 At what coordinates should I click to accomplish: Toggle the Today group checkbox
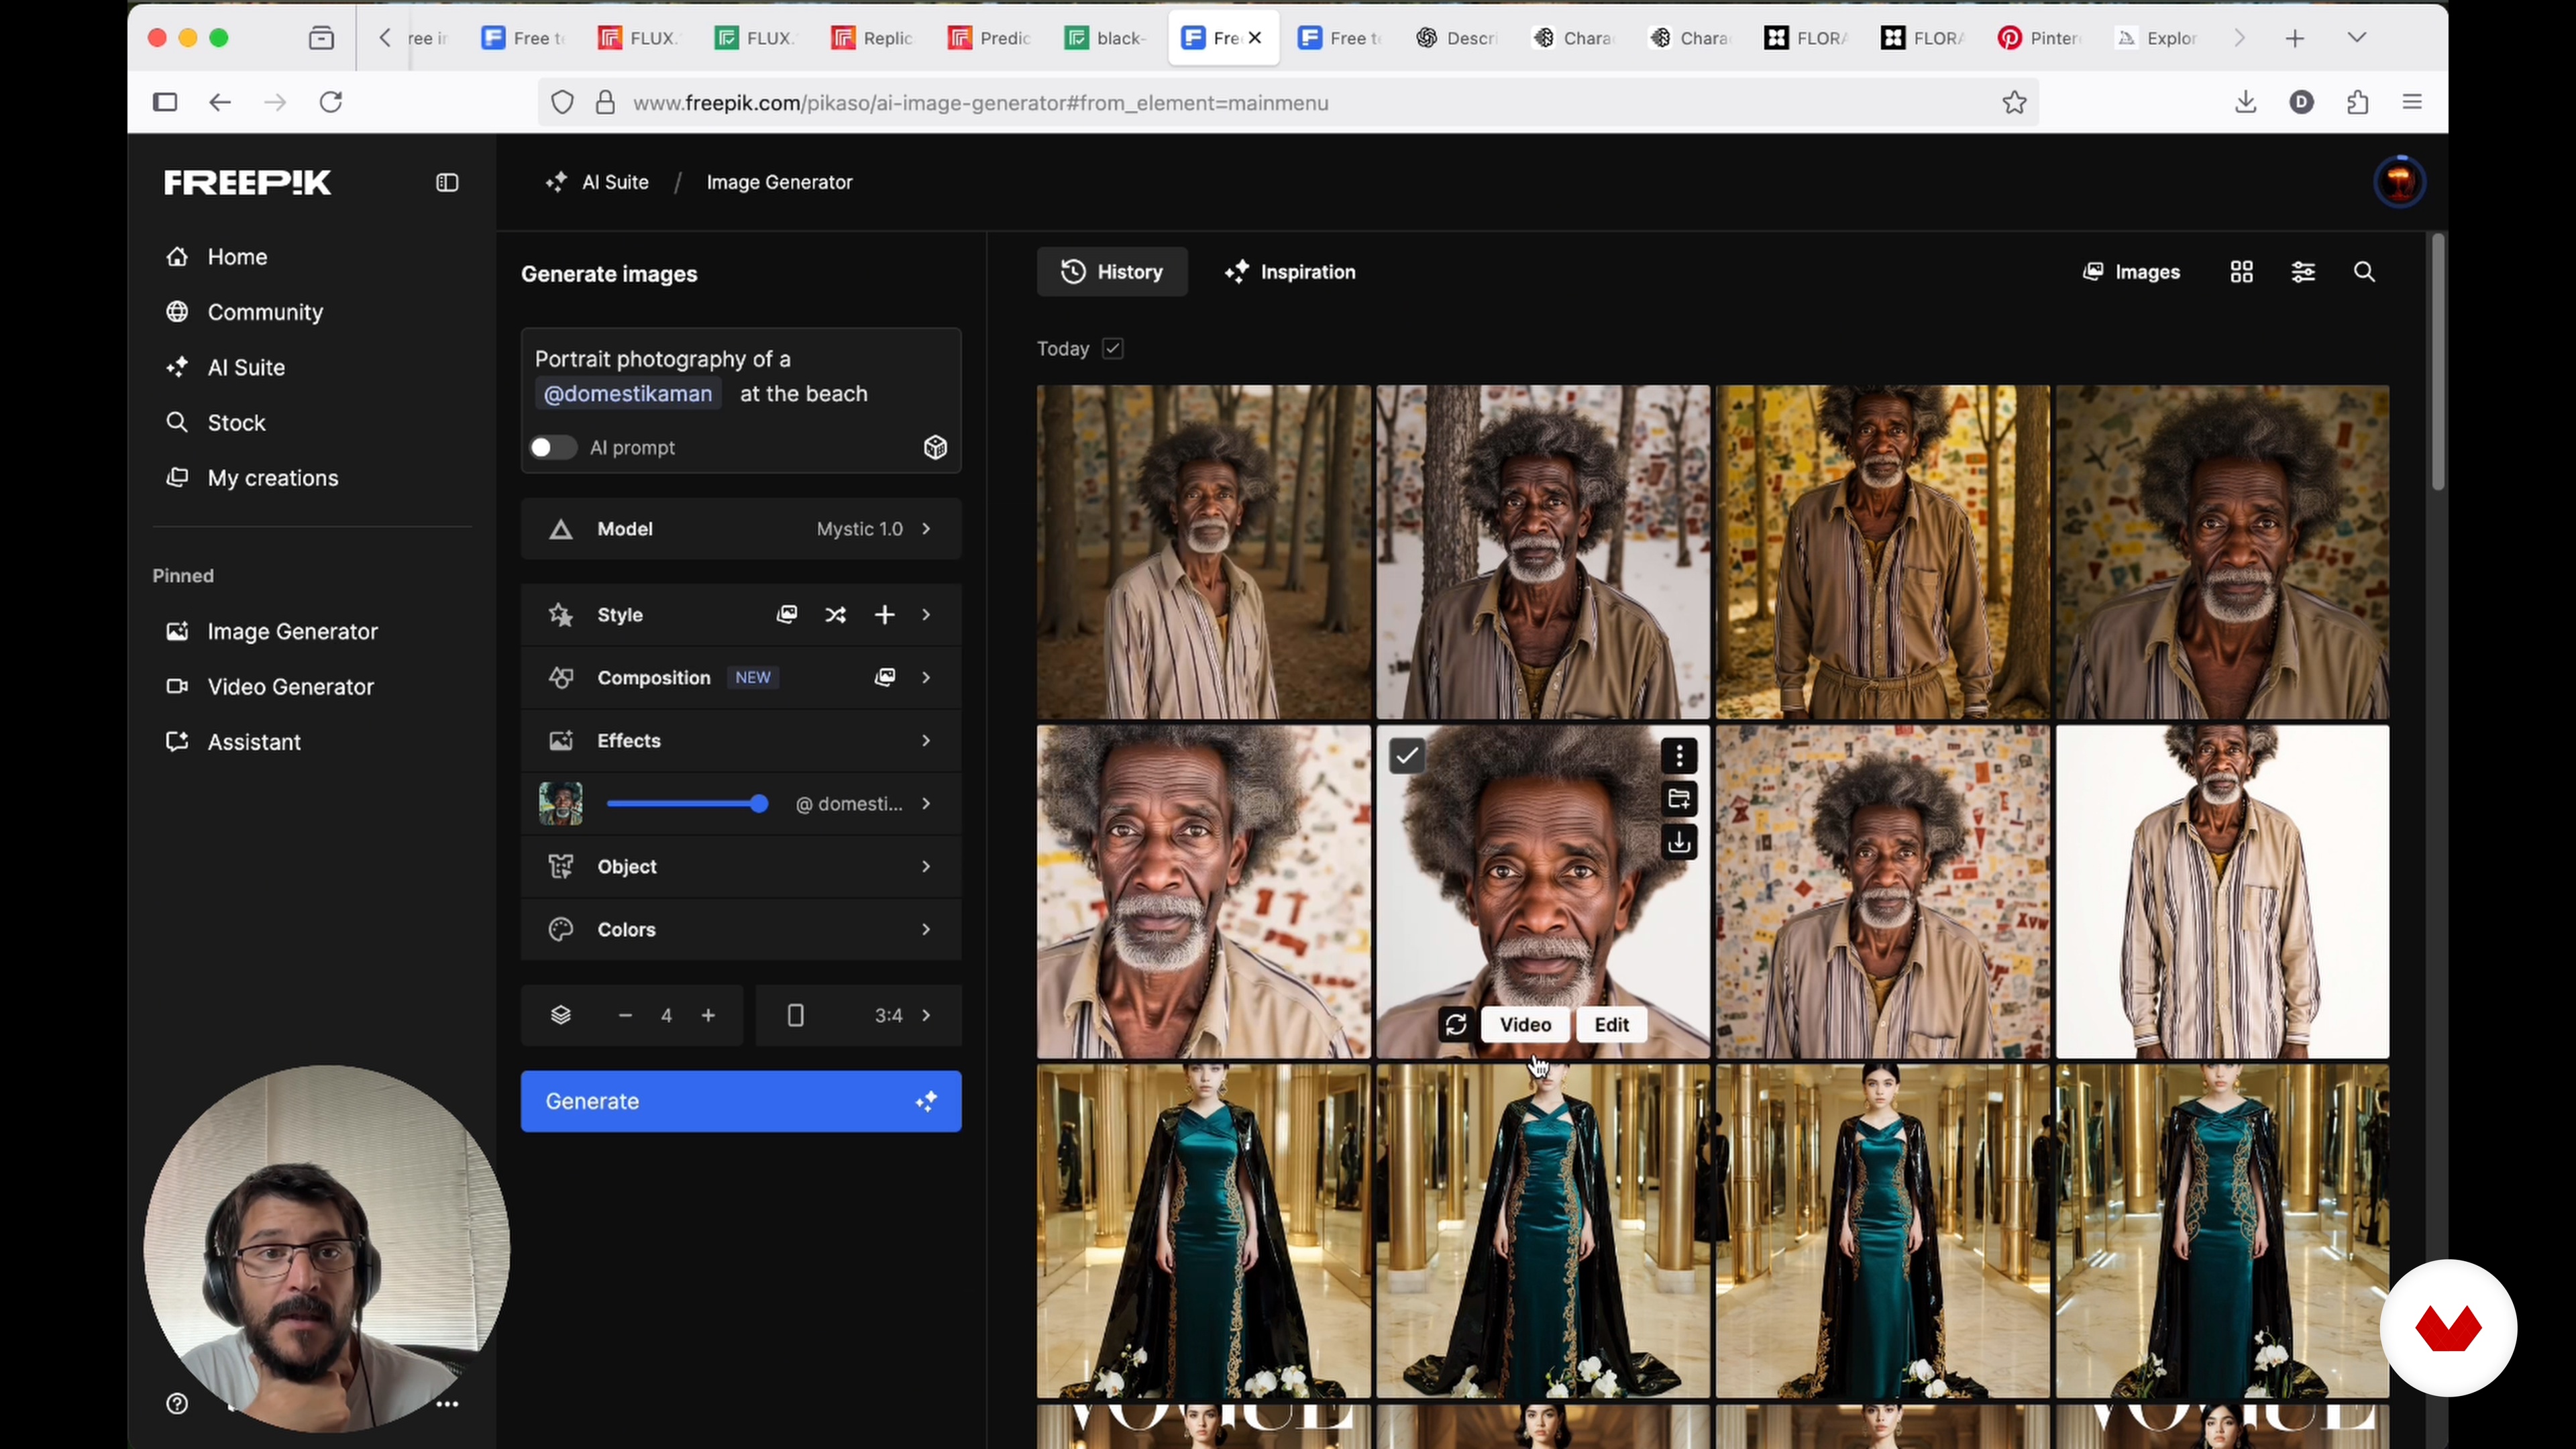[1112, 348]
